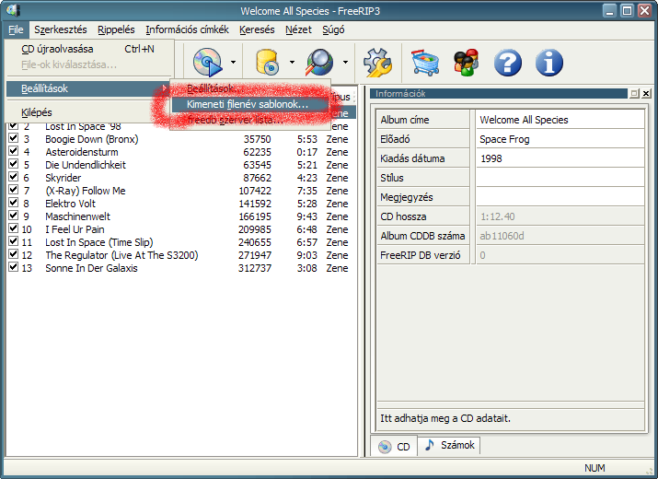Uncheck track 3 Boogie Down checkbox
This screenshot has height=479, width=658.
[14, 138]
